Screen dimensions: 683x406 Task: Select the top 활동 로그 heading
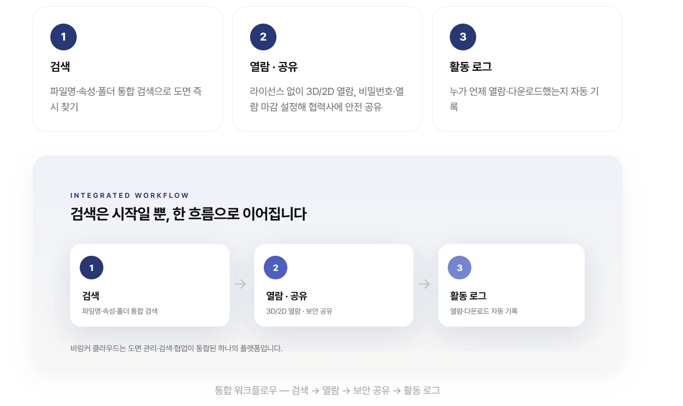(x=471, y=67)
